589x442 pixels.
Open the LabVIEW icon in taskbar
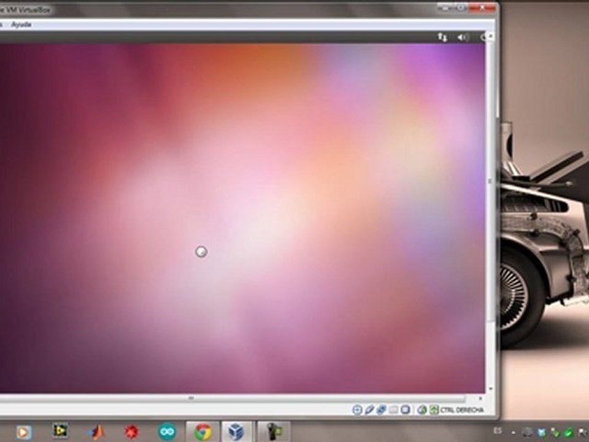(60, 431)
